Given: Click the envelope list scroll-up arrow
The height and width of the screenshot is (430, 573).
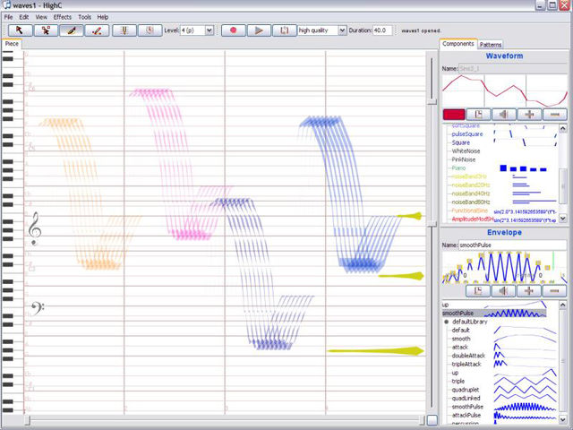Looking at the screenshot, I should click(563, 305).
